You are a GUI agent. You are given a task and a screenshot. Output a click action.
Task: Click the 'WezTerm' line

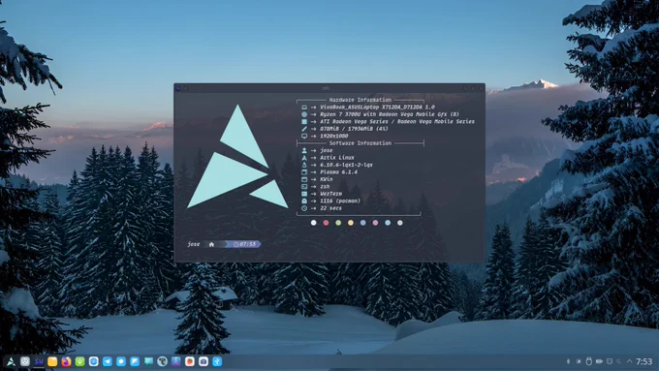click(330, 194)
